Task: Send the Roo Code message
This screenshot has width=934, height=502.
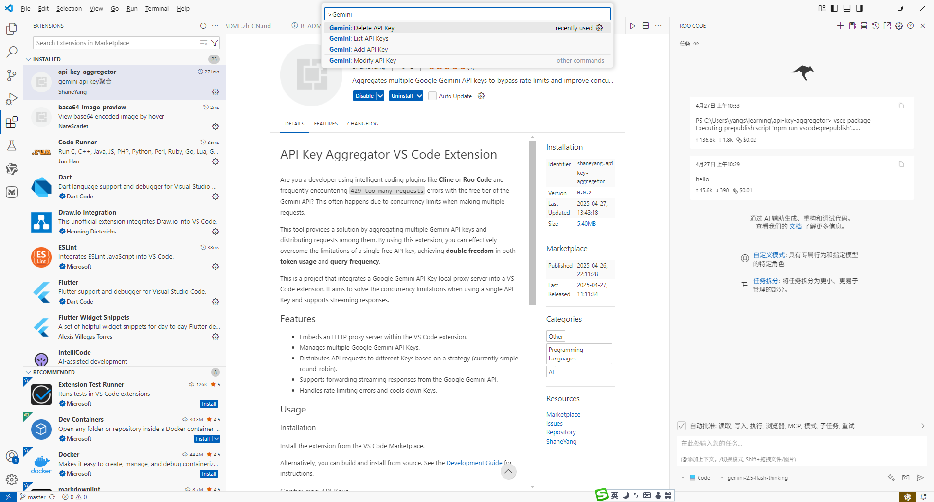Action: [920, 478]
